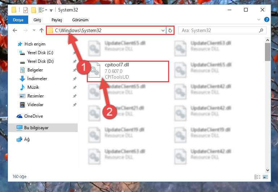The image size is (278, 192).
Task: Switch to the Görünüm ribbon tab
Action: click(80, 20)
